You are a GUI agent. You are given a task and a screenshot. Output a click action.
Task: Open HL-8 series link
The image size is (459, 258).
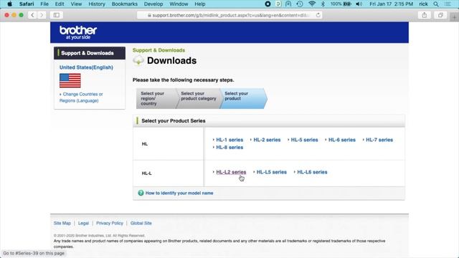pyautogui.click(x=229, y=147)
